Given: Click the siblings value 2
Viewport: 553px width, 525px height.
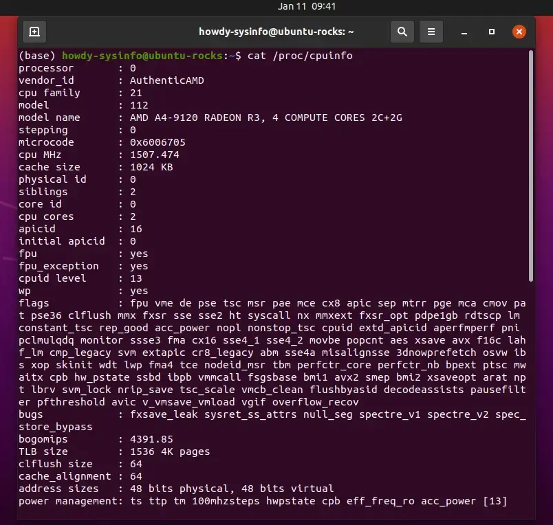Looking at the screenshot, I should point(133,192).
